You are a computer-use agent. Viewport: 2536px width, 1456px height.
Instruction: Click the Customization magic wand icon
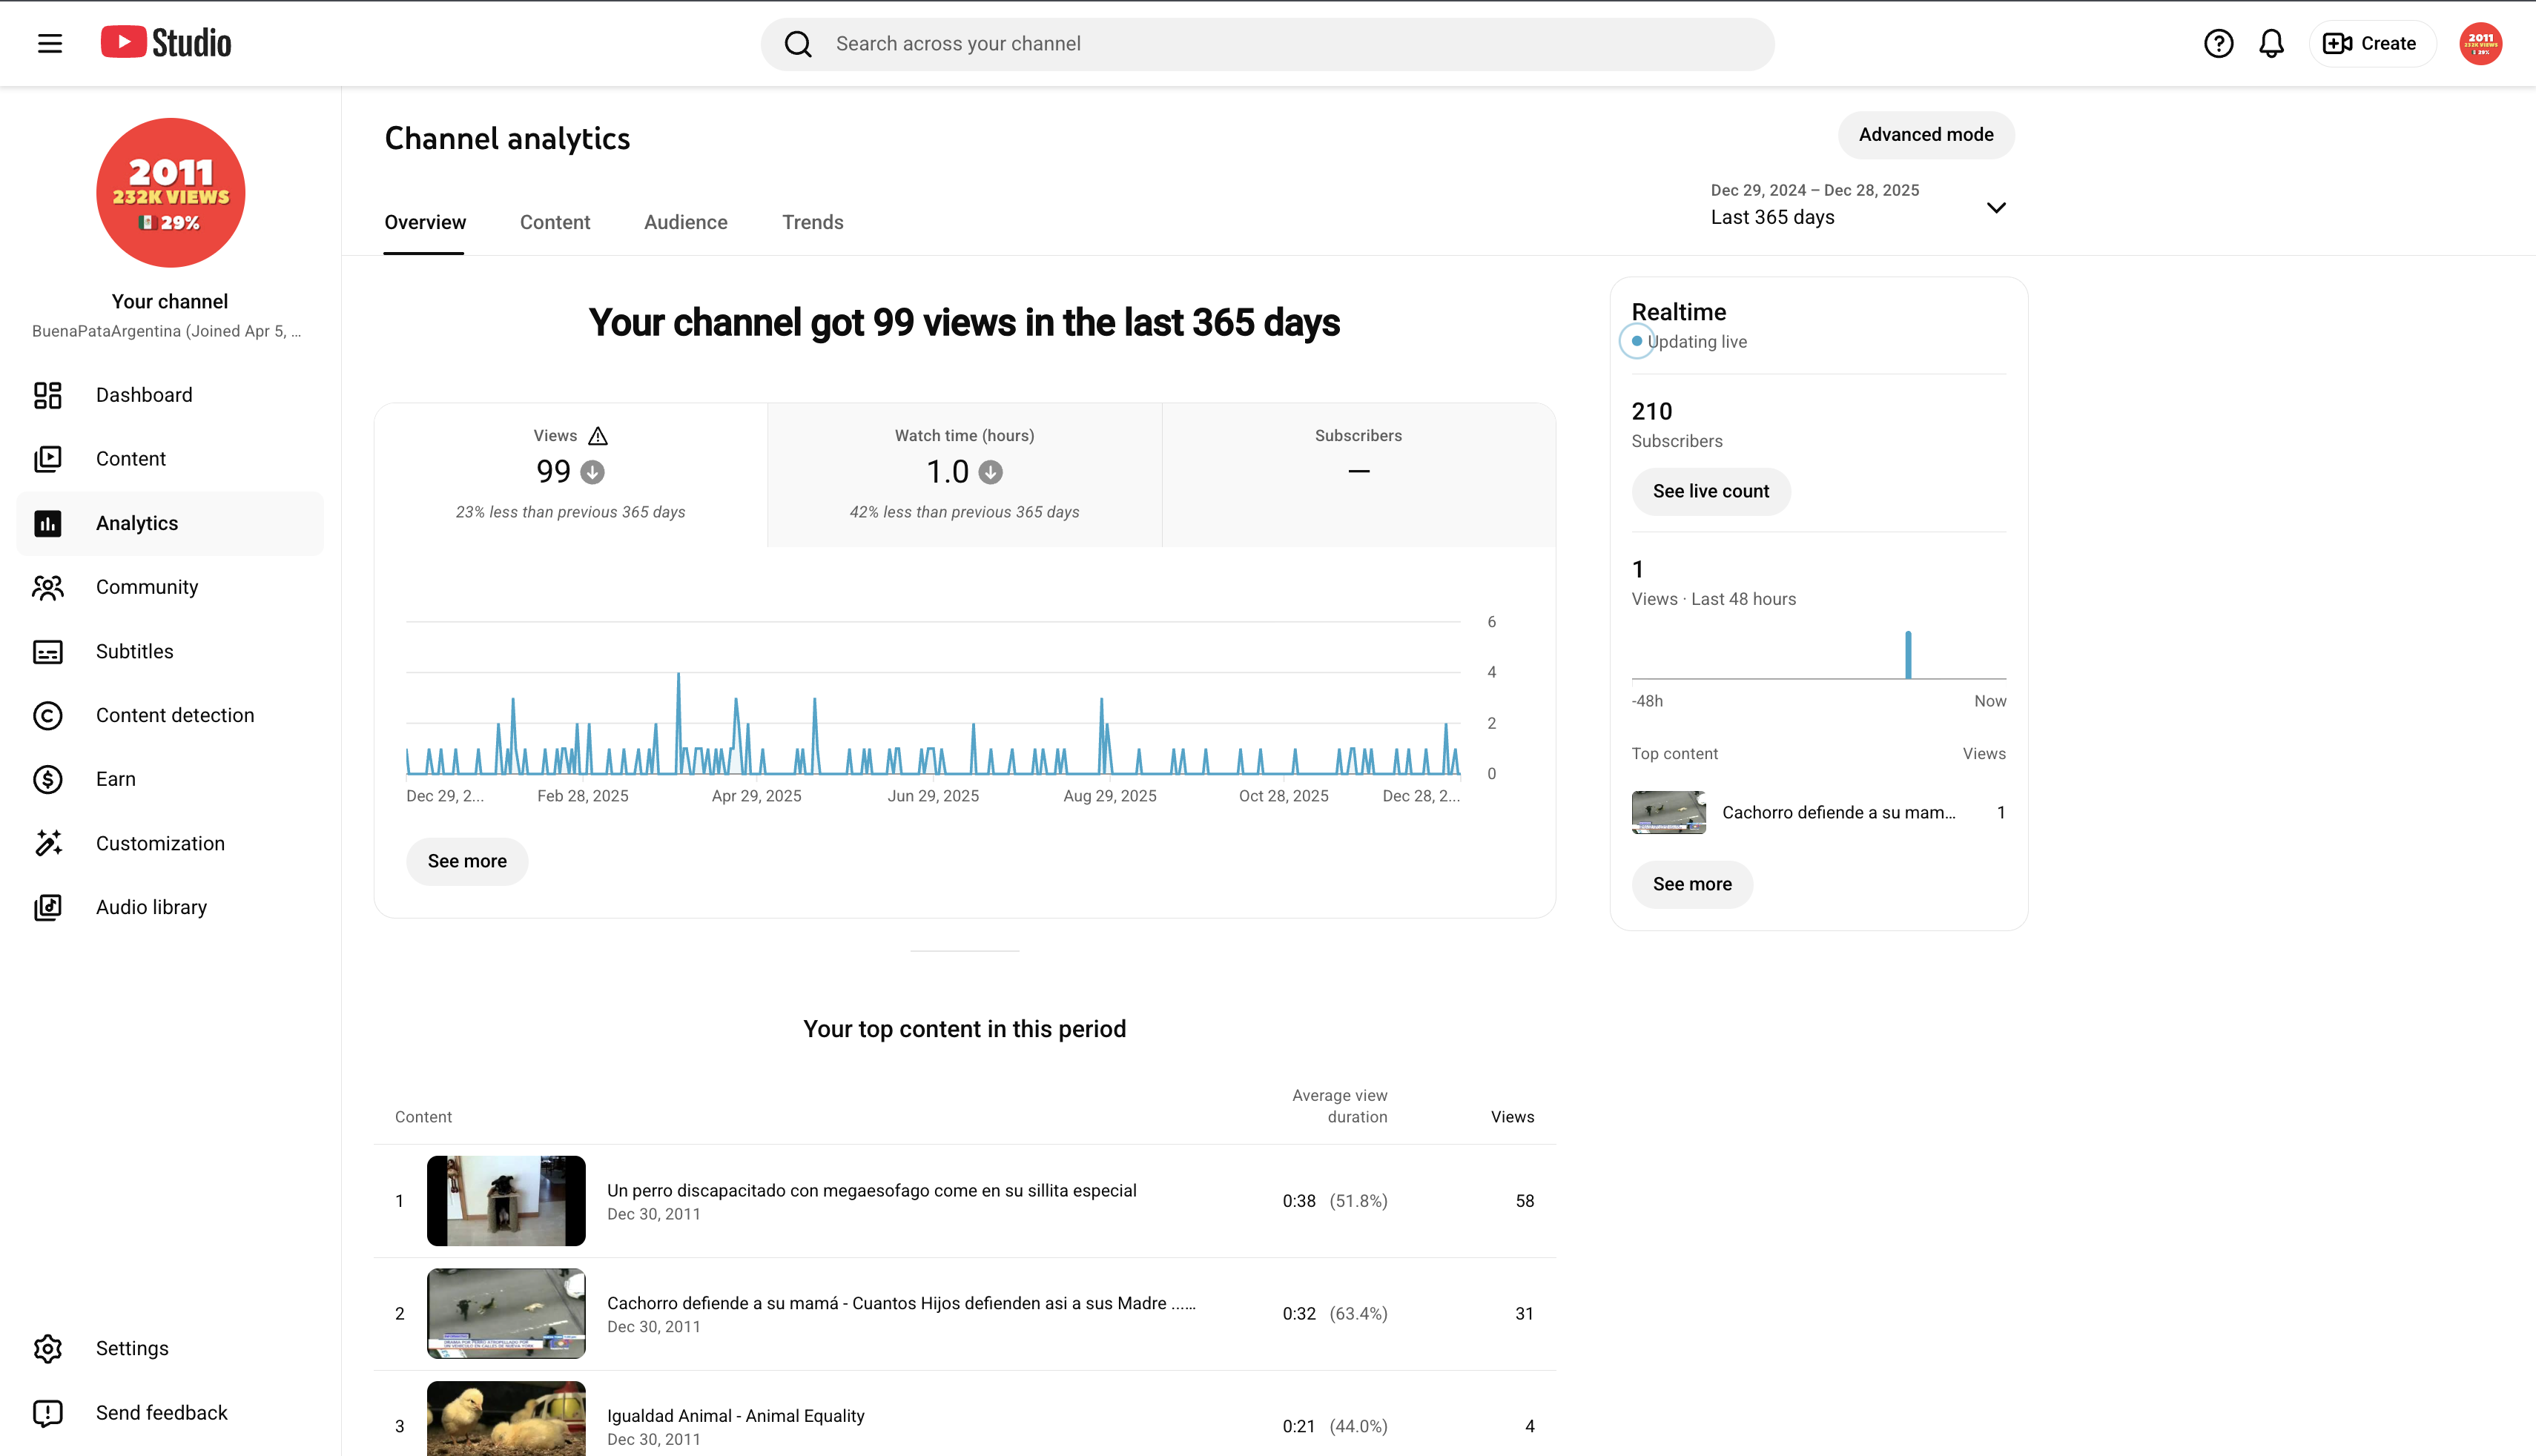48,843
